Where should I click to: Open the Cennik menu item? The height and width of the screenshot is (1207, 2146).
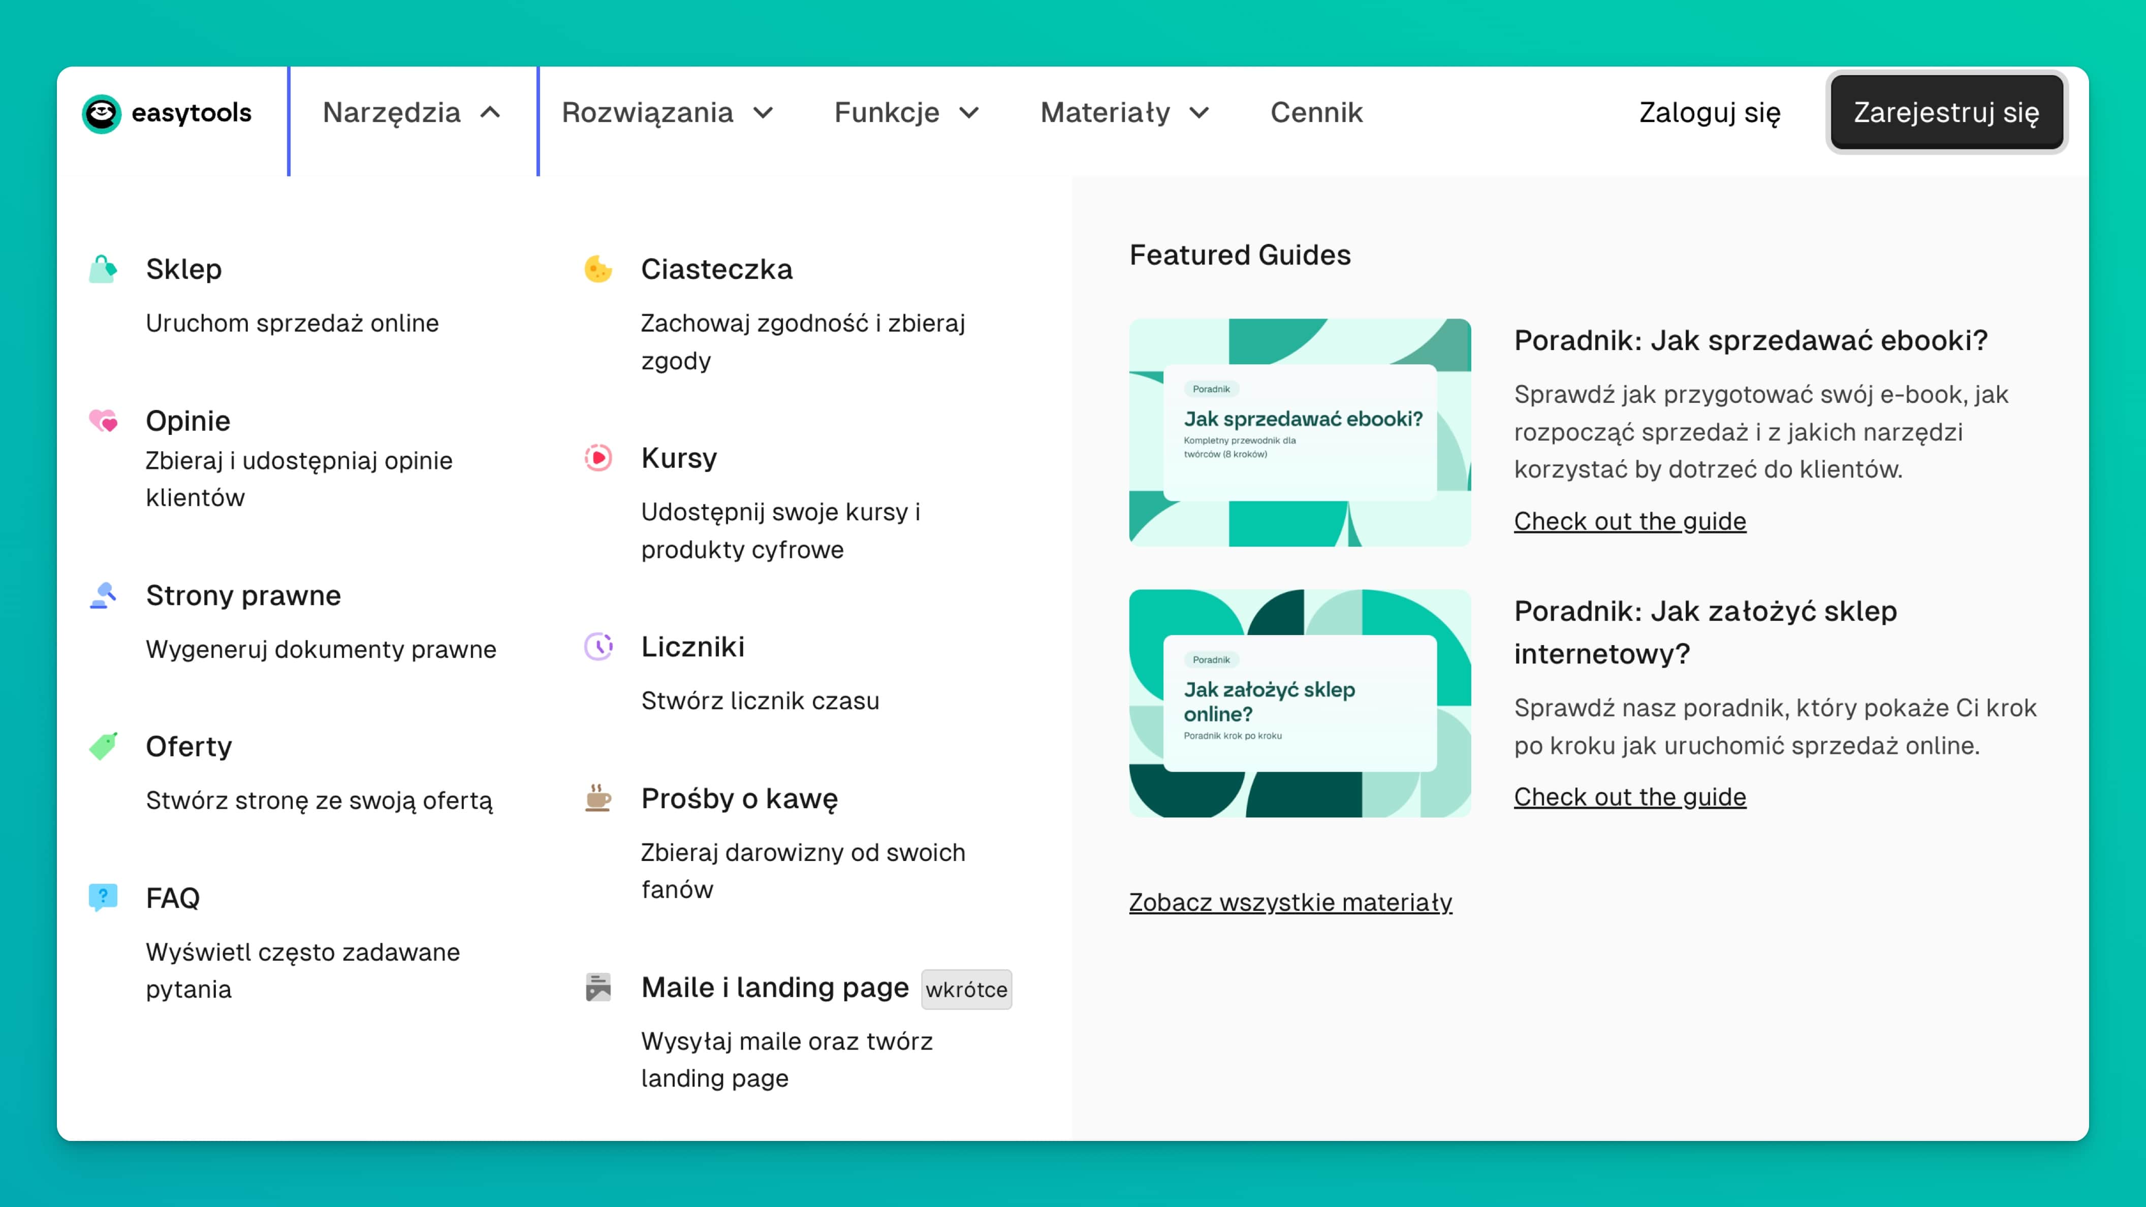[1316, 112]
